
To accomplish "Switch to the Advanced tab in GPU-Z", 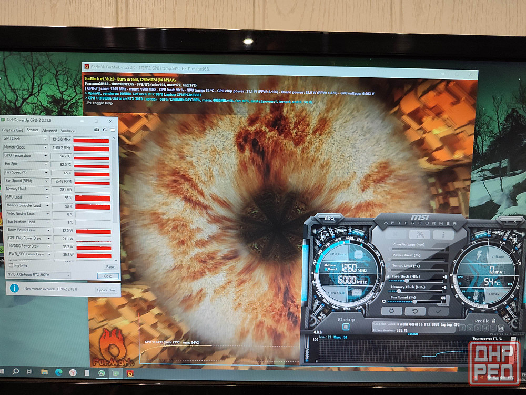I will click(x=49, y=131).
